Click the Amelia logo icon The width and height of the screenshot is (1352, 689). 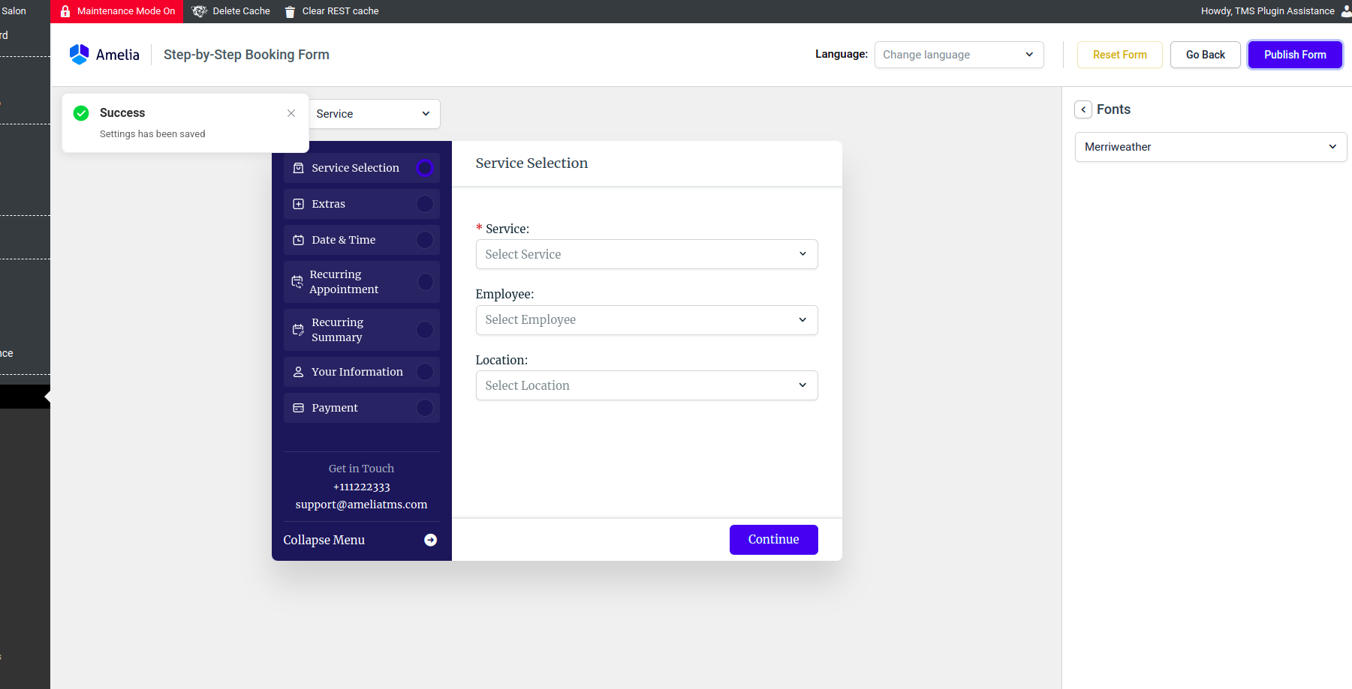coord(79,55)
